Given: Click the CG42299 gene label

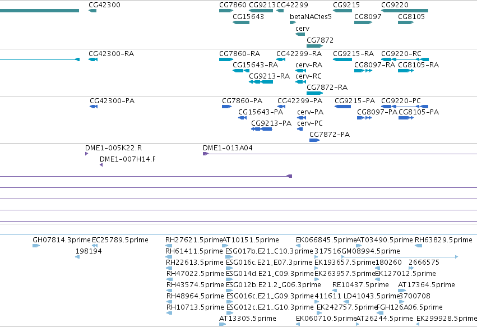Looking at the screenshot, I should click(292, 5).
